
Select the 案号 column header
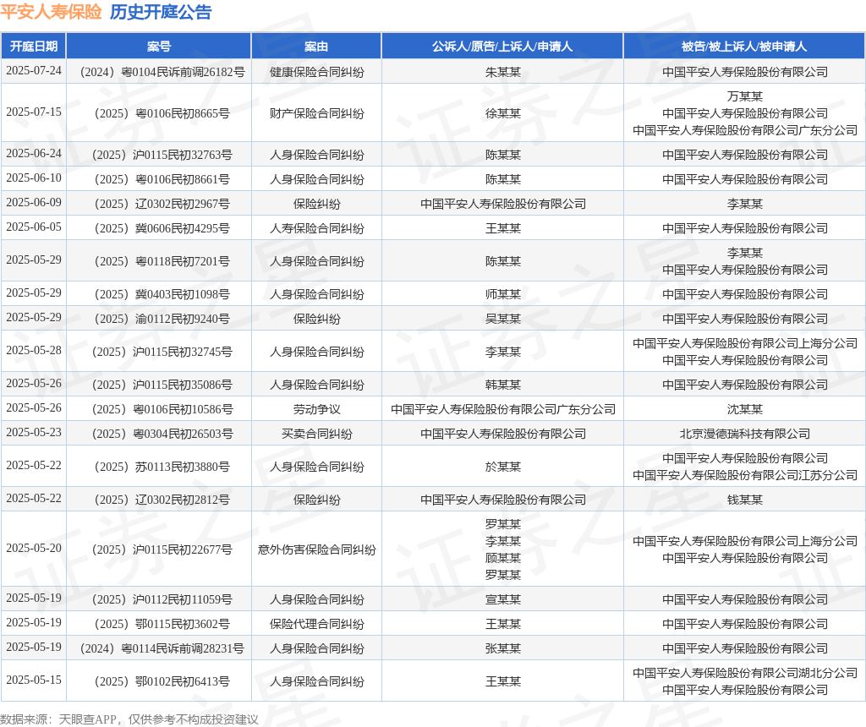(159, 46)
